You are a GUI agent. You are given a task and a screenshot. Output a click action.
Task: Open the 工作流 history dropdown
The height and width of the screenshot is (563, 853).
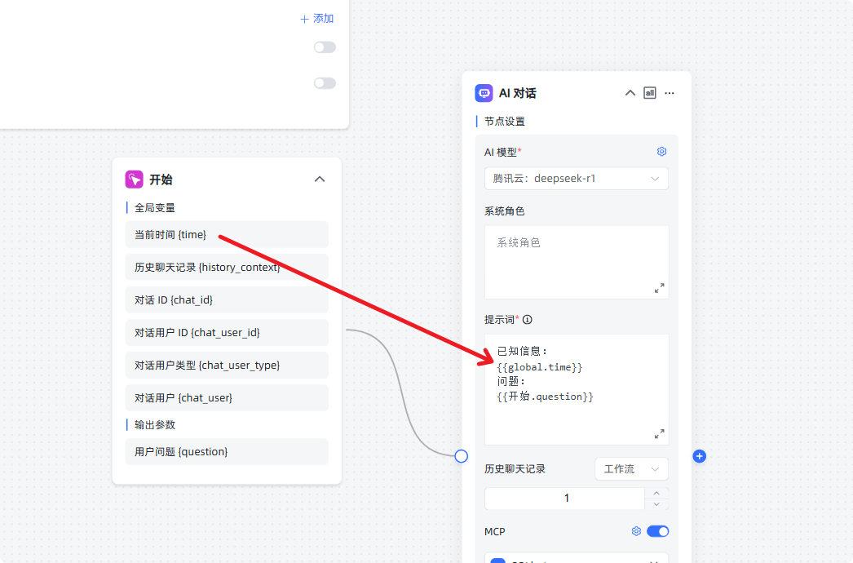coord(631,469)
